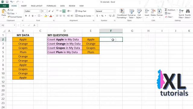Open the Font dialog launcher

tap(54, 21)
